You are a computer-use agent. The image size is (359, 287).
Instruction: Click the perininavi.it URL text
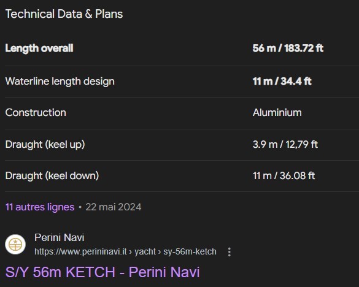point(80,251)
